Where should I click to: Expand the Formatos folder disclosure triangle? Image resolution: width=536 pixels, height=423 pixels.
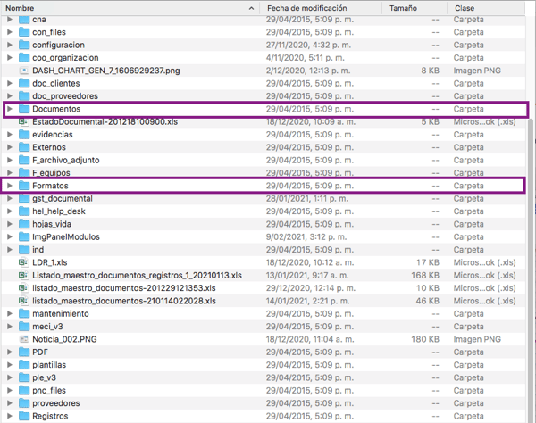(x=10, y=186)
